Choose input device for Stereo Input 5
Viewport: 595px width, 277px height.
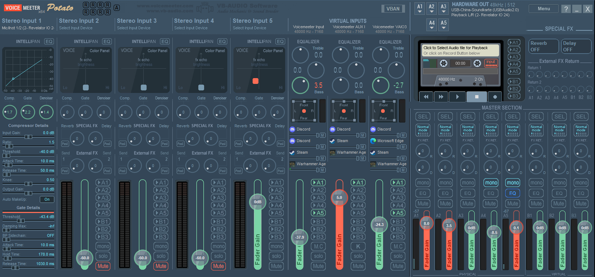pyautogui.click(x=249, y=28)
